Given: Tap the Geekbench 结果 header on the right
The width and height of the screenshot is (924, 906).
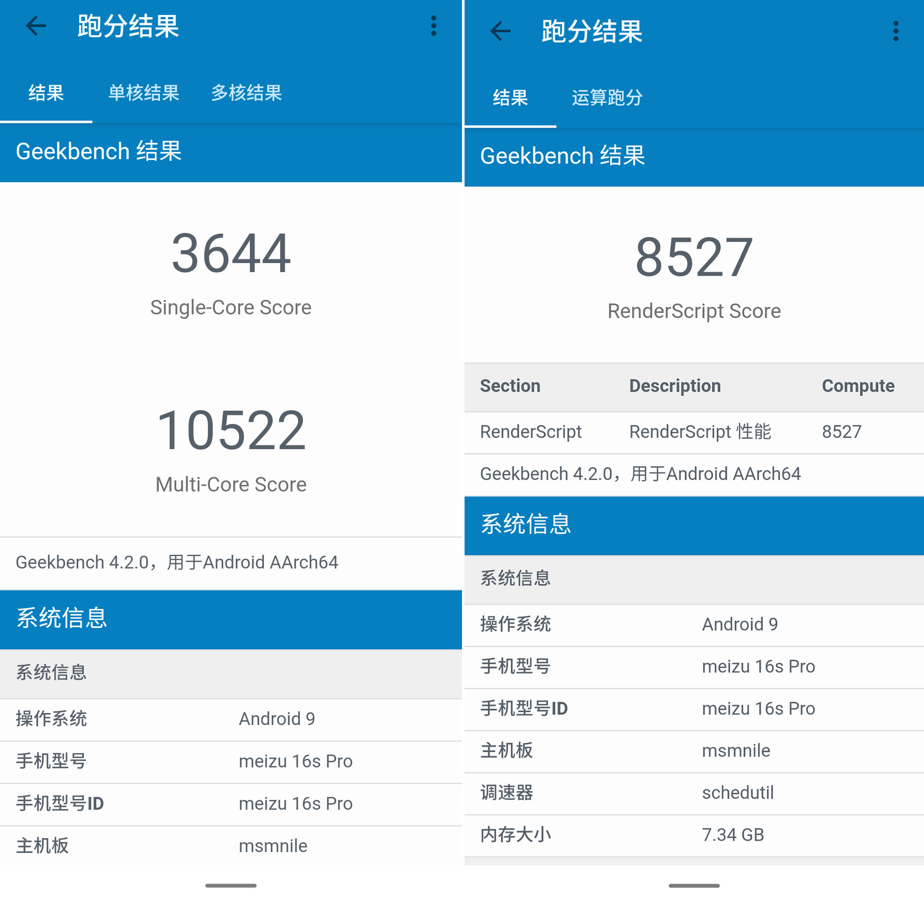Looking at the screenshot, I should pos(563,156).
